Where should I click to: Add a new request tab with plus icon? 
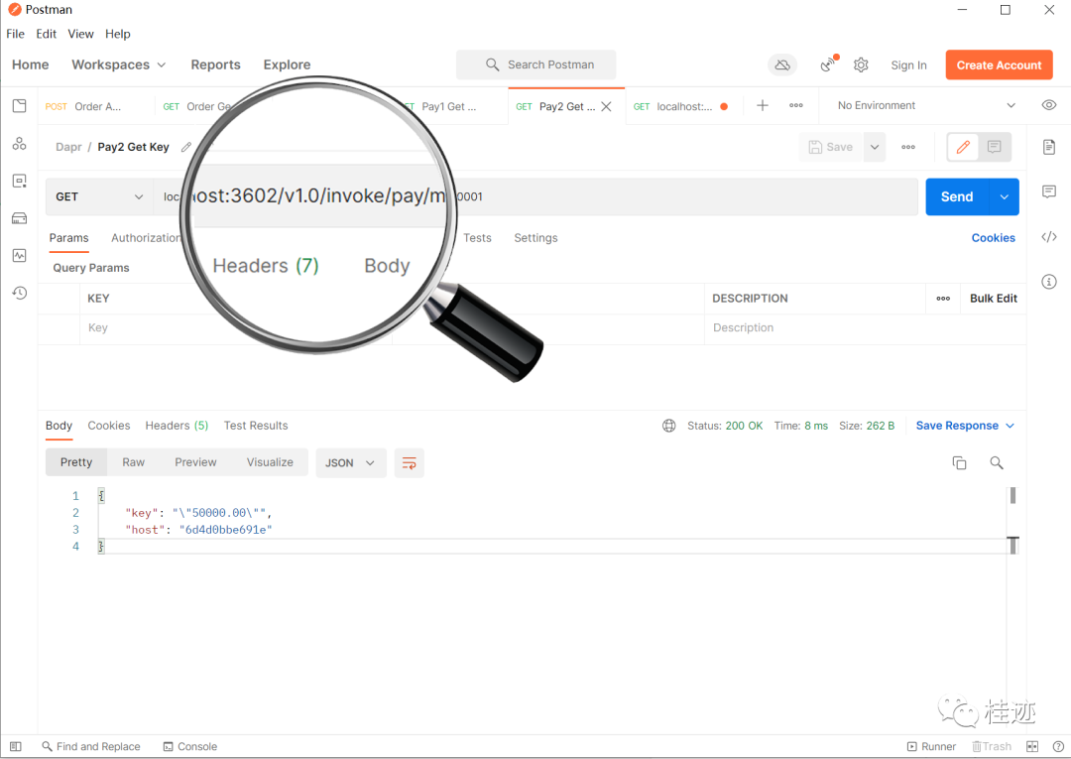click(x=763, y=105)
